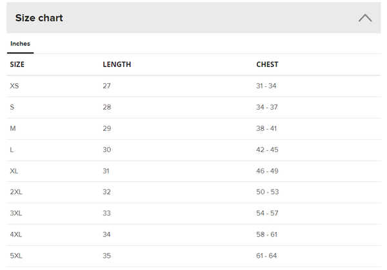387x270 pixels.
Task: Select the Inches tab
Action: coord(20,44)
